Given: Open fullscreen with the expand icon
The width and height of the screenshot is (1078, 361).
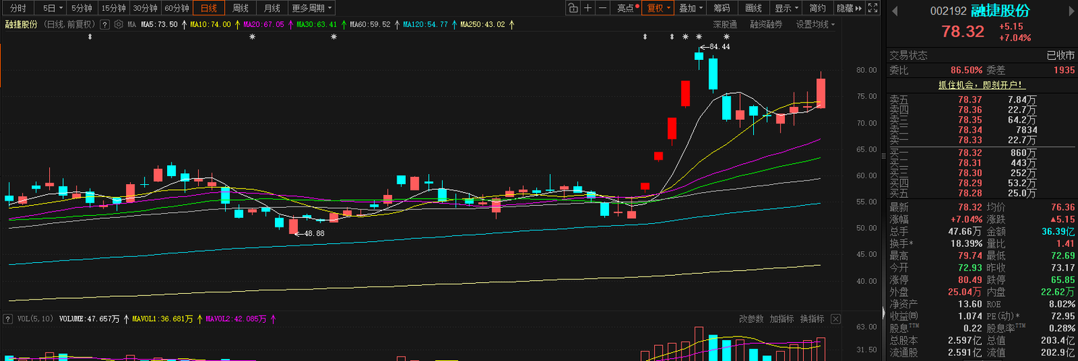Looking at the screenshot, I should [874, 9].
